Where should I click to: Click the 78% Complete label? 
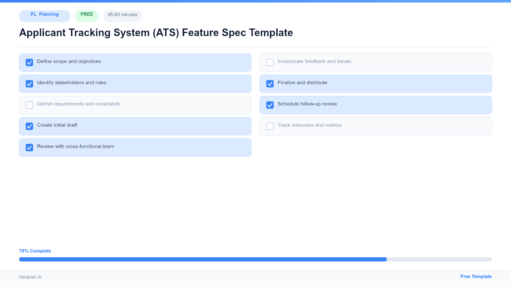click(x=35, y=251)
